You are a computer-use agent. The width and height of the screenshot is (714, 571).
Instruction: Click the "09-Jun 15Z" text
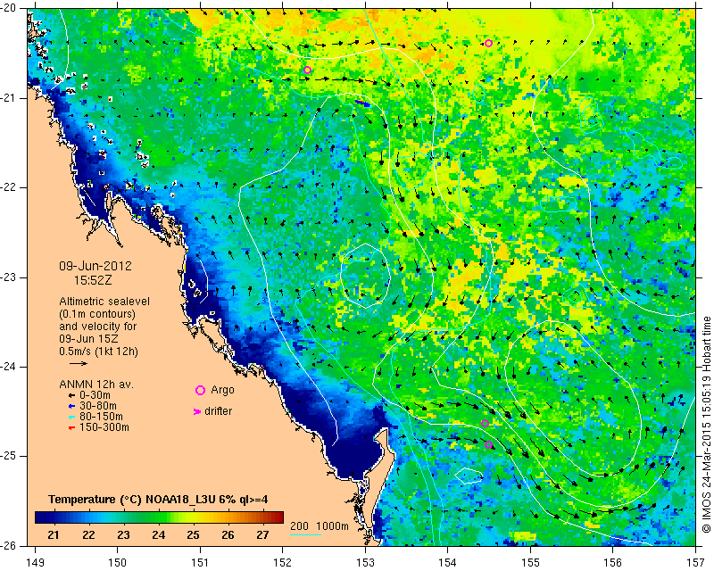[x=88, y=339]
